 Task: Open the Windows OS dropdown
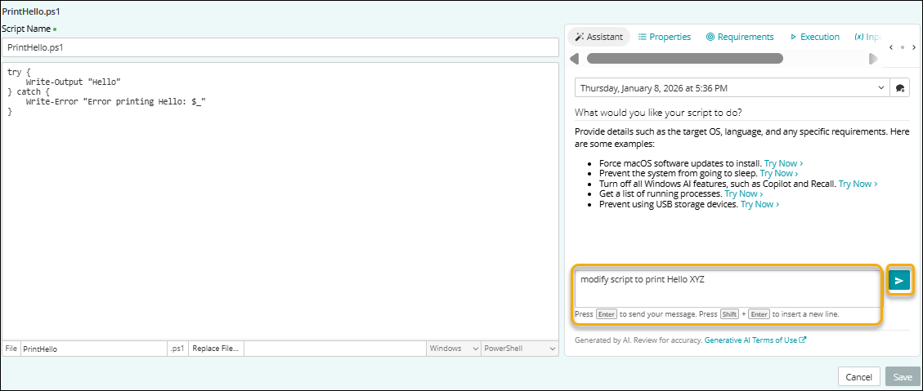point(453,349)
